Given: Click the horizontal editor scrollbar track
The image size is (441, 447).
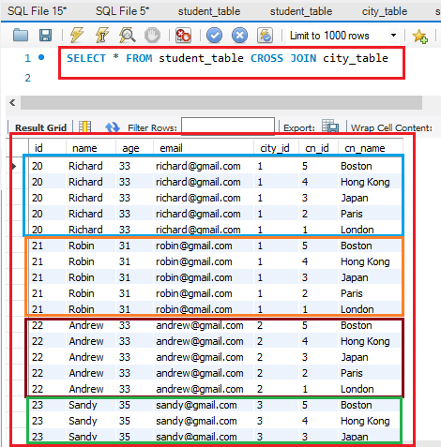Looking at the screenshot, I should 221,102.
